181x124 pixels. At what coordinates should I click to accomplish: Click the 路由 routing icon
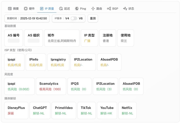93,9
